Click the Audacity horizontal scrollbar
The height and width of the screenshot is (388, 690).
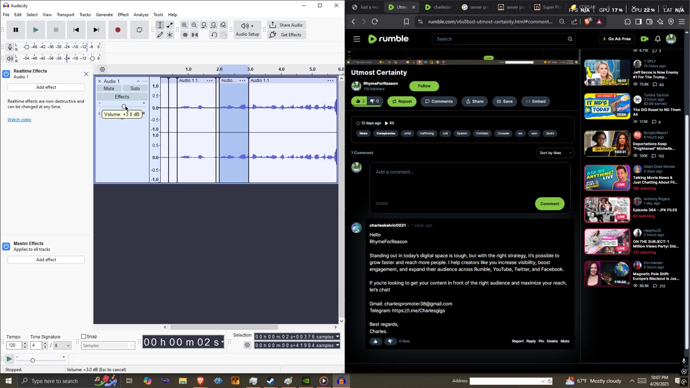tap(224, 327)
